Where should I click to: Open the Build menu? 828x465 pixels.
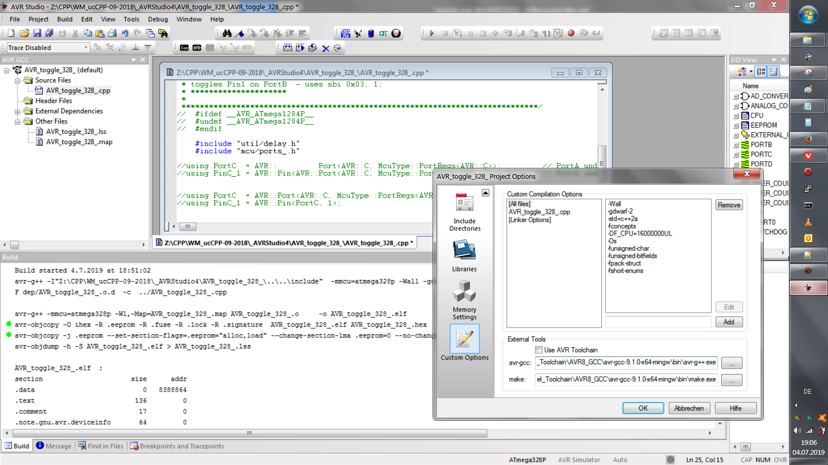65,19
